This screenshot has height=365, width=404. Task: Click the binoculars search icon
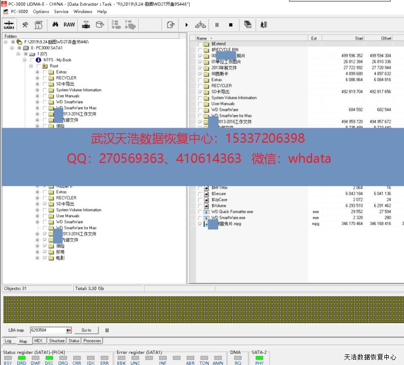55,24
